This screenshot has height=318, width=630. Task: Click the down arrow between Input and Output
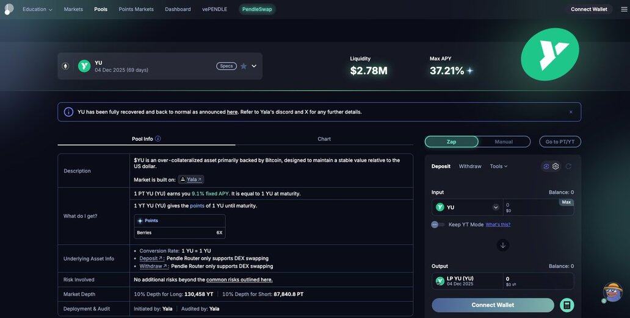[x=502, y=245]
